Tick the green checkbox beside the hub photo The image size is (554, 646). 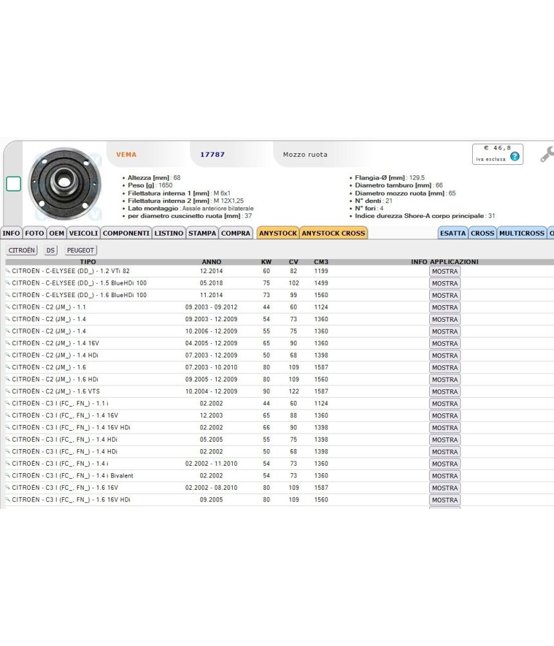(x=14, y=184)
